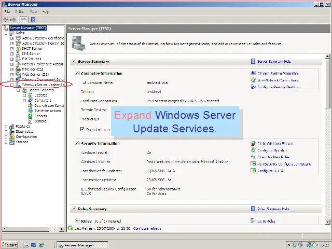Click the Synchronizations node icon

coord(31,110)
